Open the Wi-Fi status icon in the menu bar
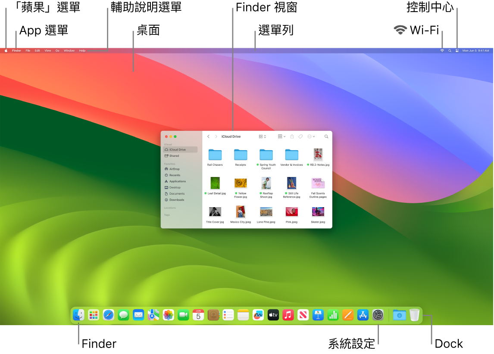Screen dimensions: 494x354 coord(441,50)
